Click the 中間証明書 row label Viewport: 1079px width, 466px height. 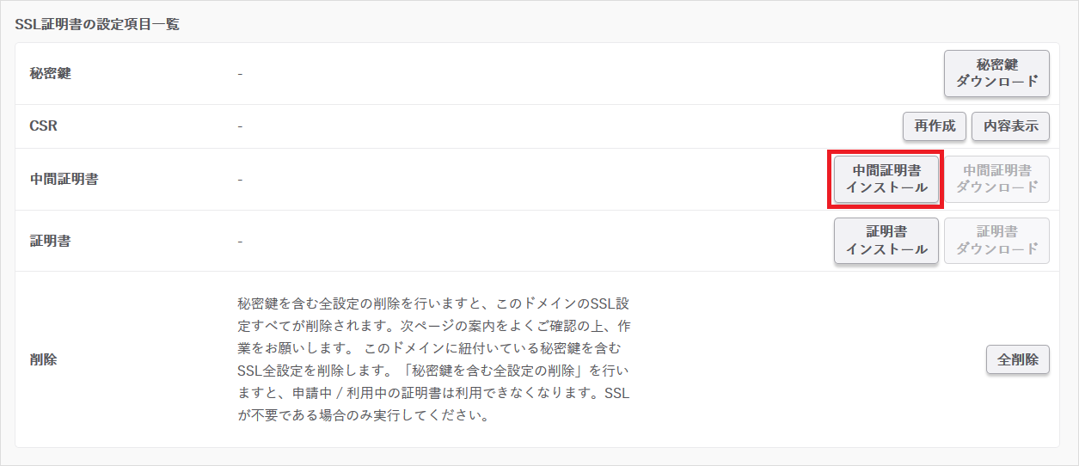pyautogui.click(x=64, y=180)
